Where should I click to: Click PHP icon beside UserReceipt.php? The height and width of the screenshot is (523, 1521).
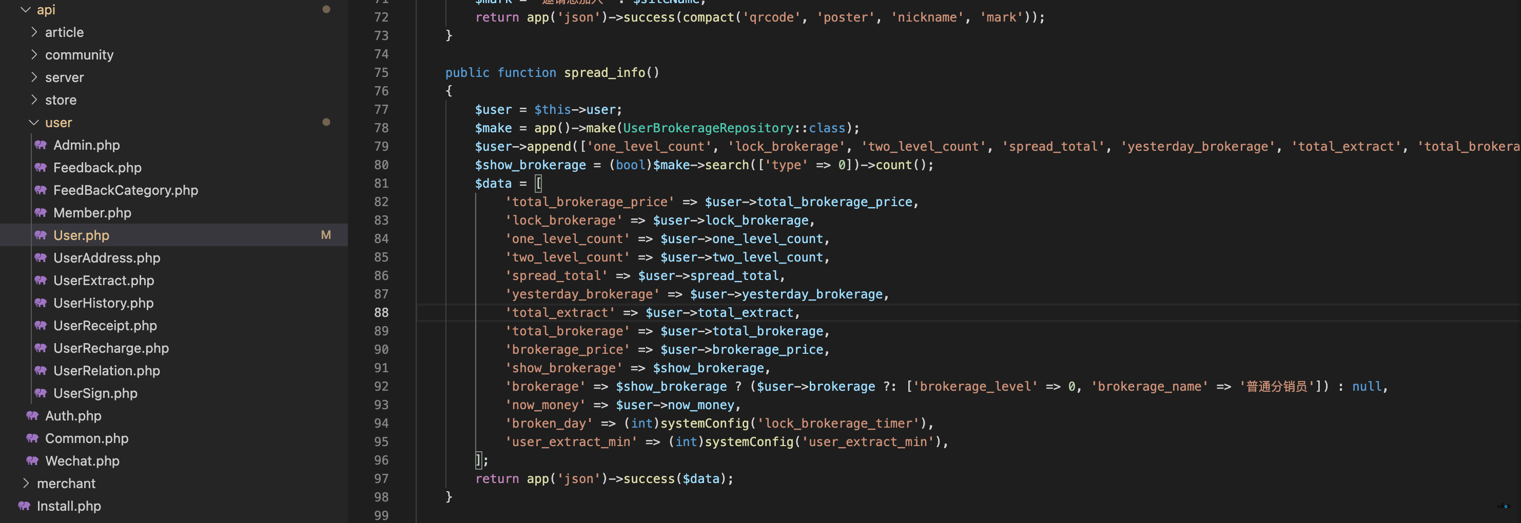coord(41,325)
